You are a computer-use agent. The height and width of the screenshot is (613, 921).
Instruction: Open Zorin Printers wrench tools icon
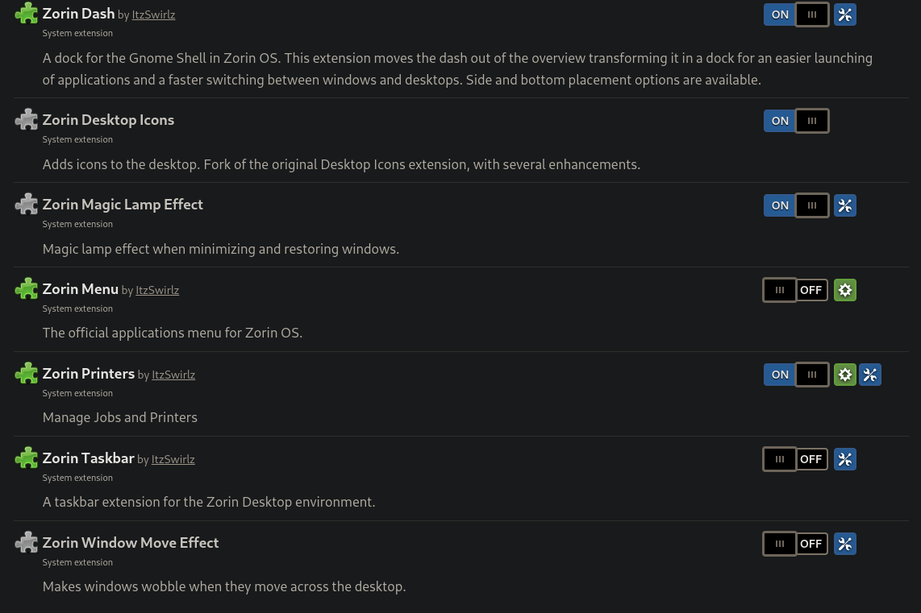point(869,375)
